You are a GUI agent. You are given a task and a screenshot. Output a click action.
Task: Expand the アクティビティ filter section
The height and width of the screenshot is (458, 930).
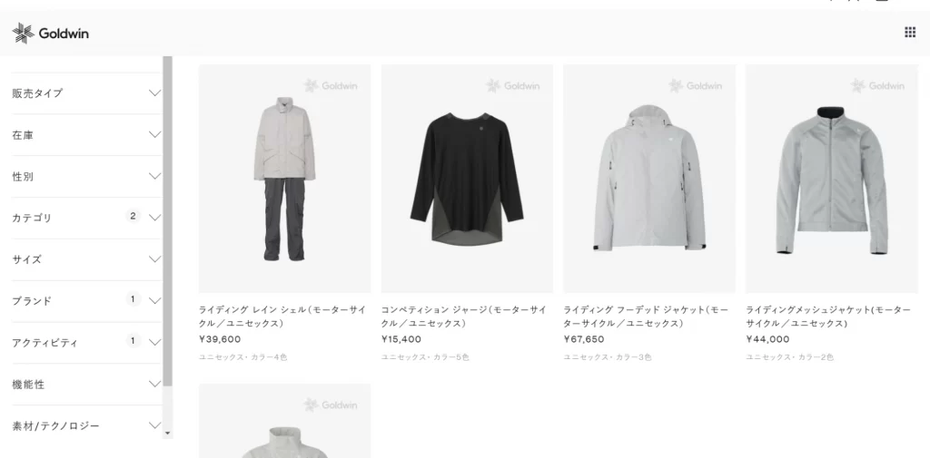pos(86,343)
